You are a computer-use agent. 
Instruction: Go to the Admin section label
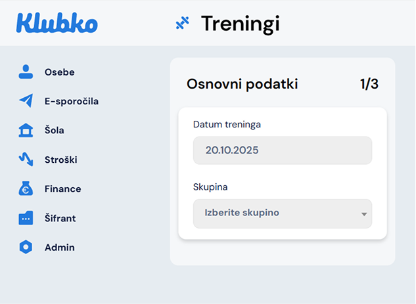click(59, 248)
